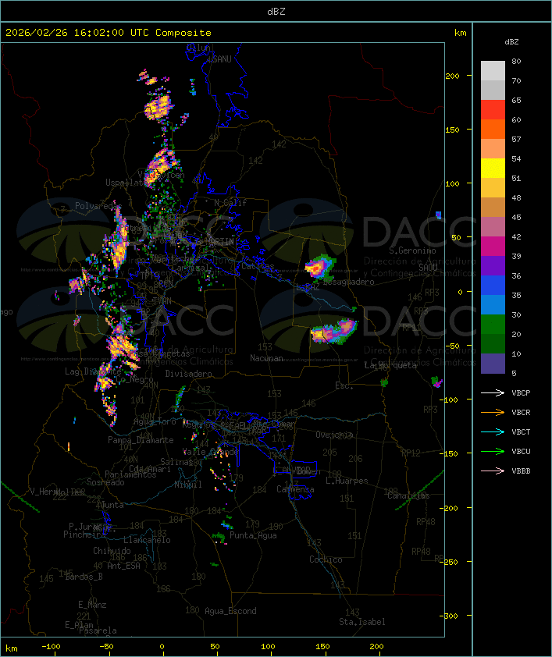The width and height of the screenshot is (552, 657).
Task: Pick the slate bottom legend swatch
Action: click(x=493, y=364)
